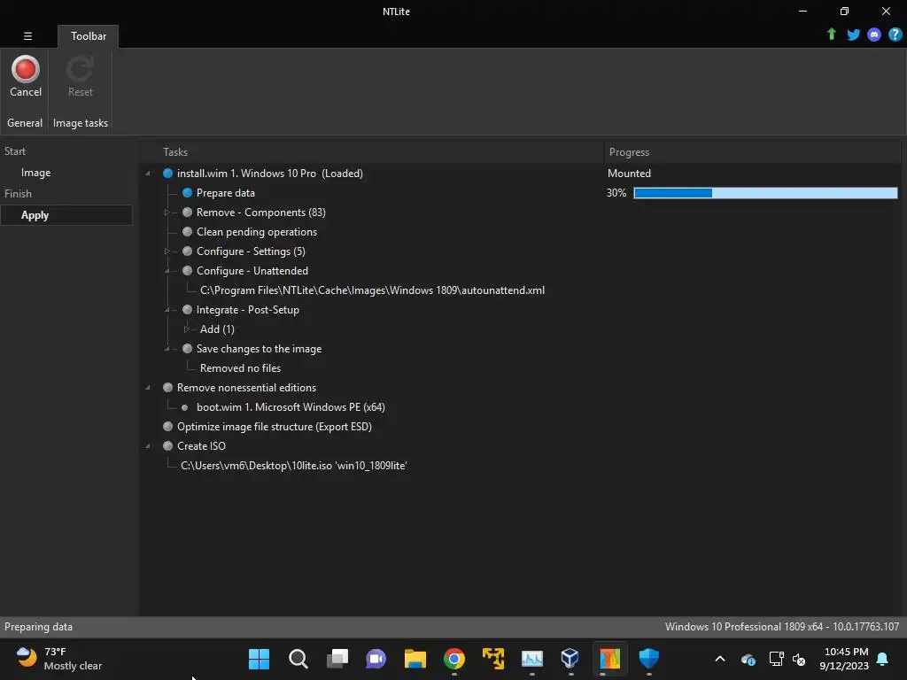Open File Explorer from taskbar
The image size is (907, 680).
pyautogui.click(x=415, y=659)
